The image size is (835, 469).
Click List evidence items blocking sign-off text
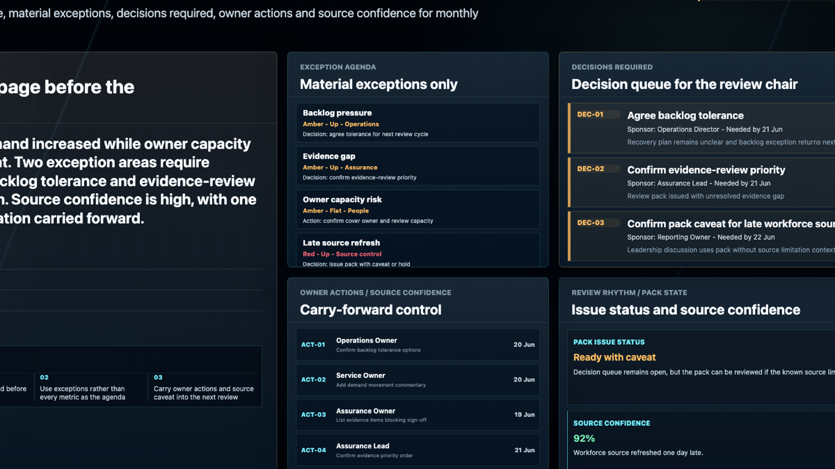point(381,420)
